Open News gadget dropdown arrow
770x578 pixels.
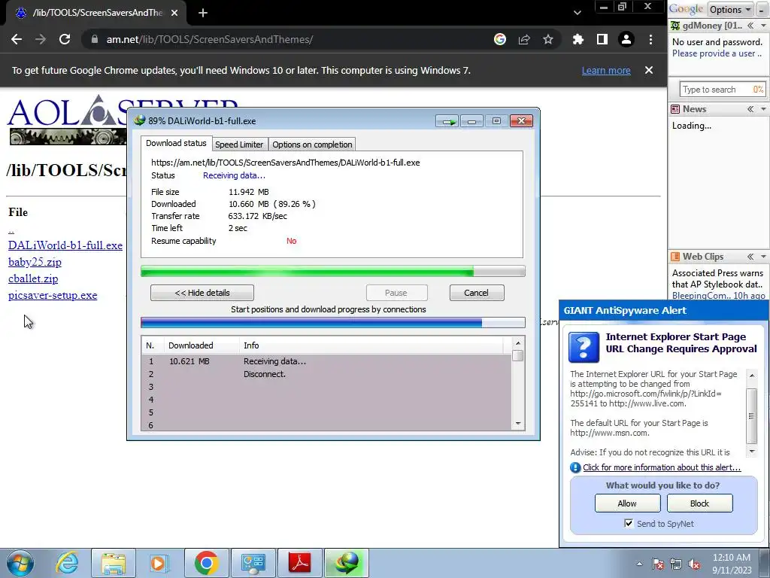coord(763,109)
